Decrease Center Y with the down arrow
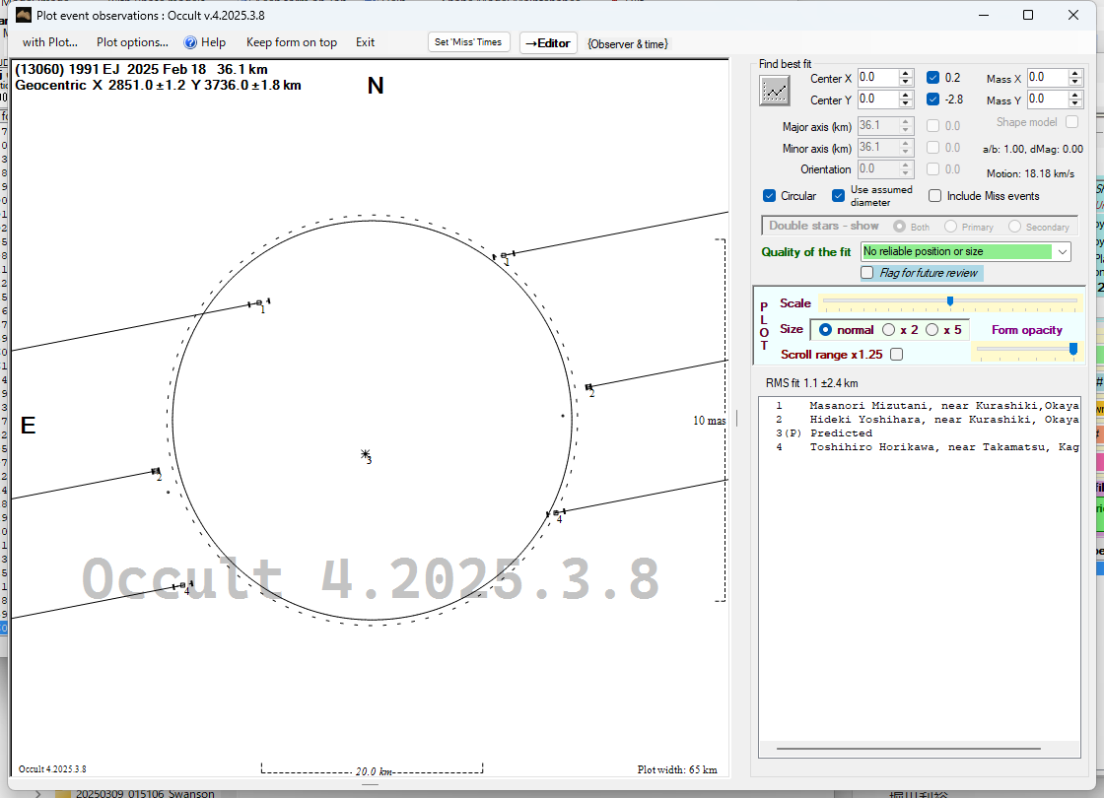1104x798 pixels. click(x=905, y=104)
